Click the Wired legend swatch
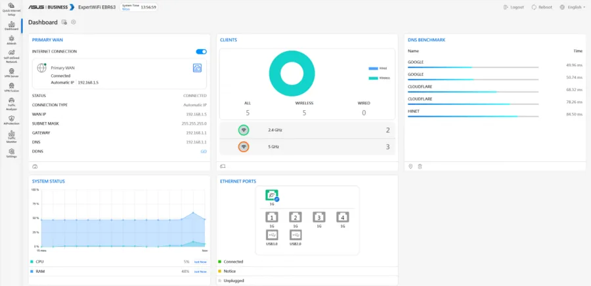 click(373, 68)
